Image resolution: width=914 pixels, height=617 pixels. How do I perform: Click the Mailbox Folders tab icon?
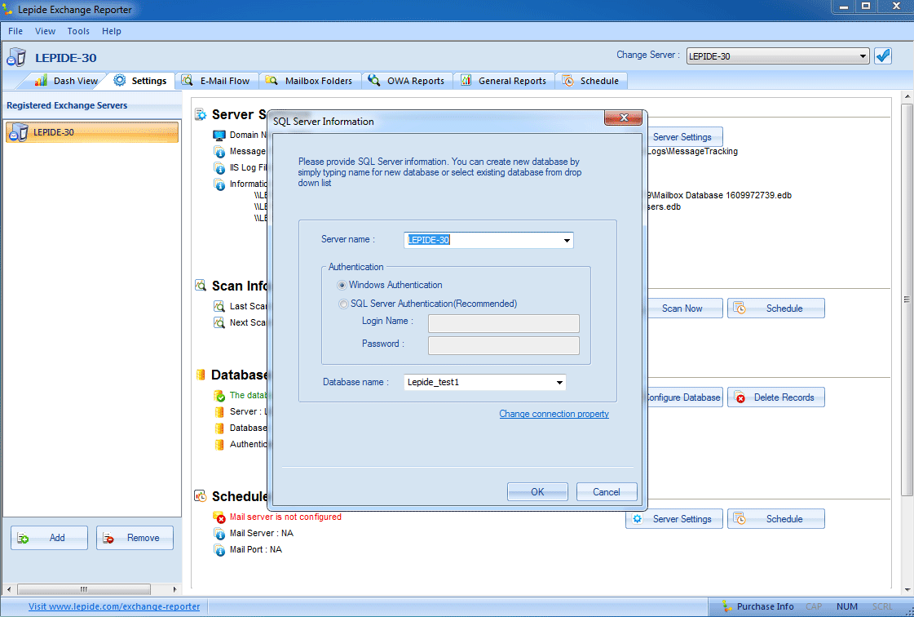272,81
